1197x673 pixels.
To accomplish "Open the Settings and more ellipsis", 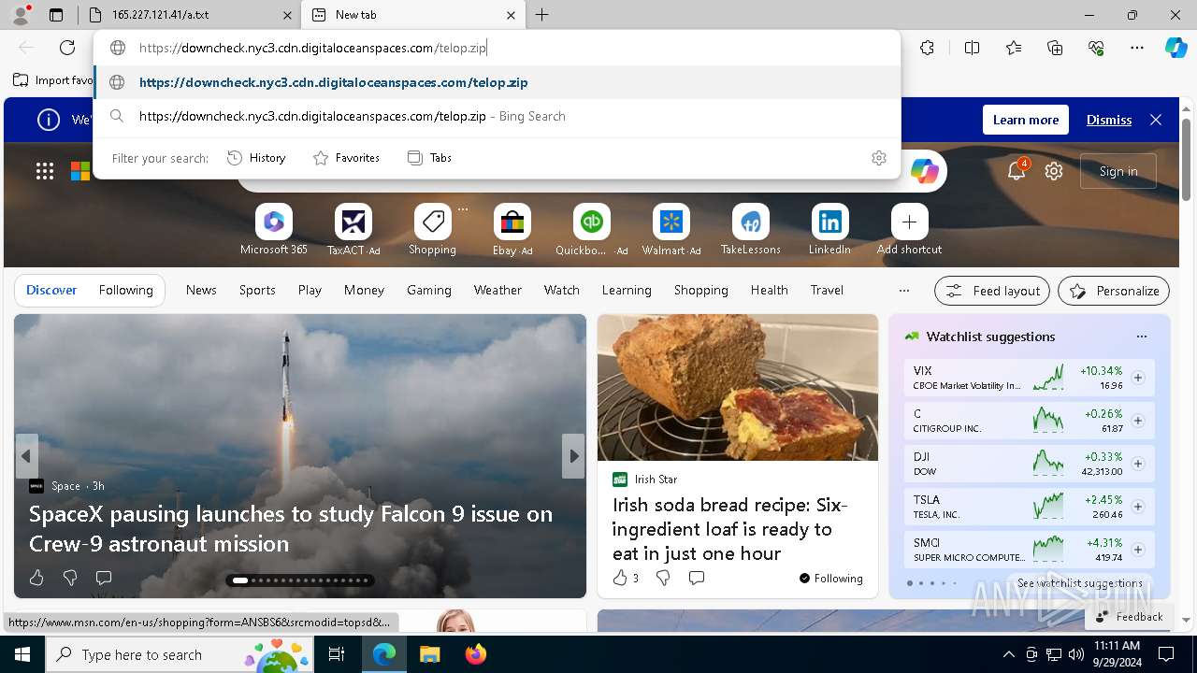I will [1137, 48].
